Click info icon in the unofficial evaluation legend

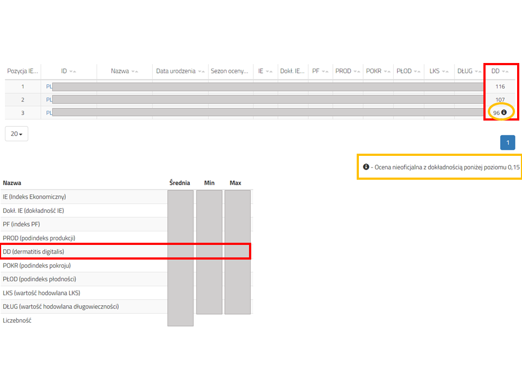pos(366,167)
